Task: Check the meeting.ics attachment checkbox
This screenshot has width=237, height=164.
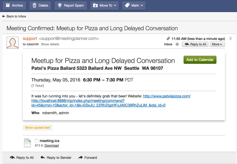Action: pyautogui.click(x=37, y=141)
